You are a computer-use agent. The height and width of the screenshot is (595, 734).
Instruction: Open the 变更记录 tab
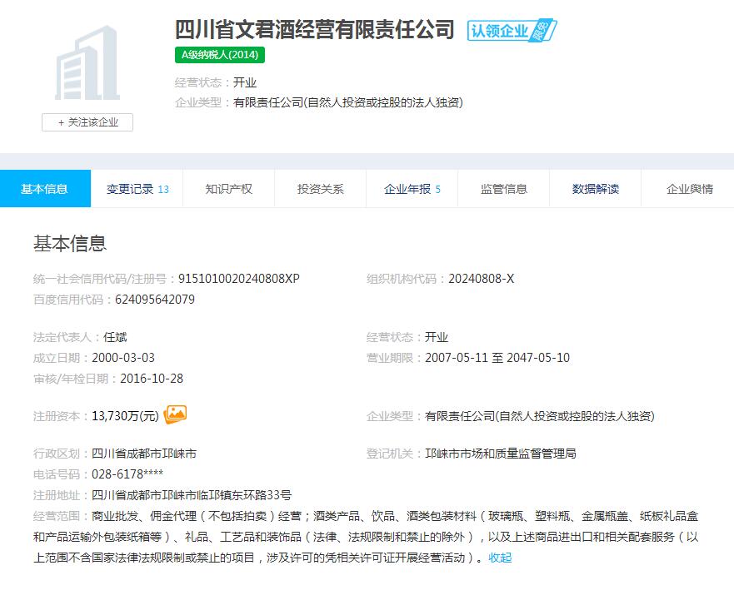pos(137,189)
